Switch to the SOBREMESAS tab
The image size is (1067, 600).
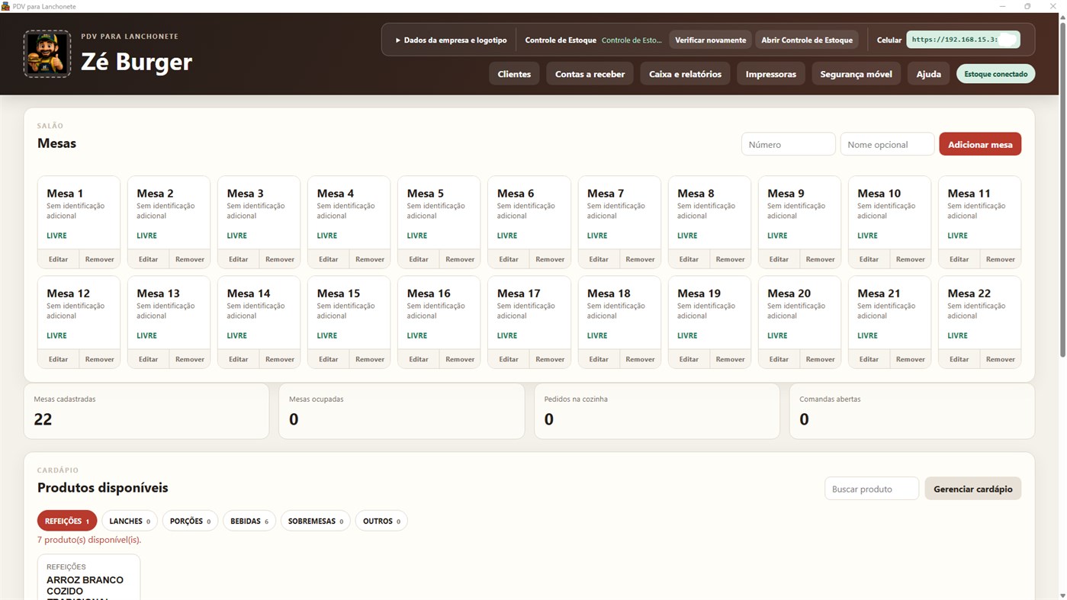[316, 521]
